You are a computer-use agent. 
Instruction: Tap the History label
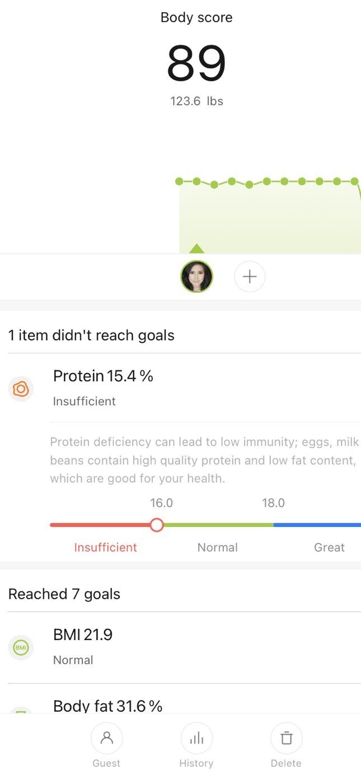click(196, 763)
